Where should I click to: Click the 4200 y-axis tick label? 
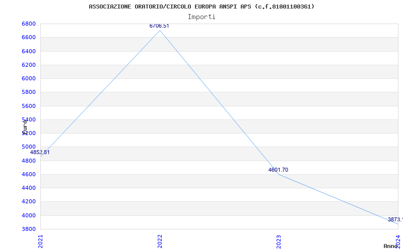(29, 201)
